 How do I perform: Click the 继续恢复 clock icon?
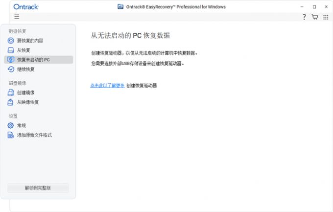11,69
